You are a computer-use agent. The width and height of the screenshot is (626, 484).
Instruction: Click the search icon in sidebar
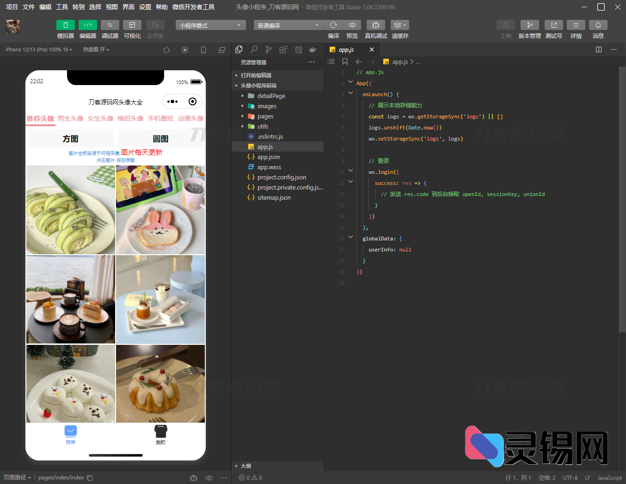click(254, 49)
